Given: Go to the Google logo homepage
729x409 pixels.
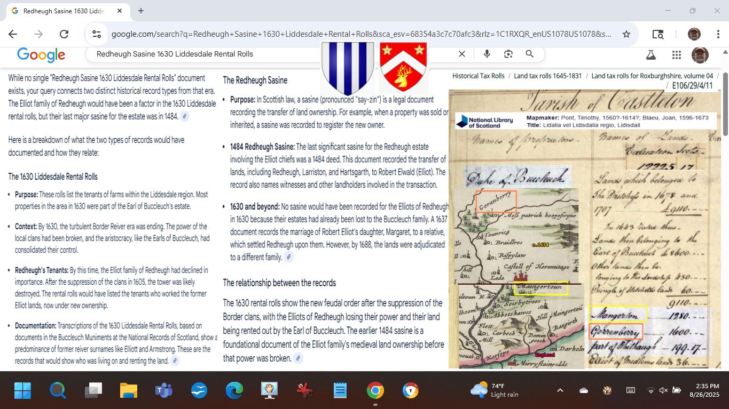Looking at the screenshot, I should click(41, 54).
